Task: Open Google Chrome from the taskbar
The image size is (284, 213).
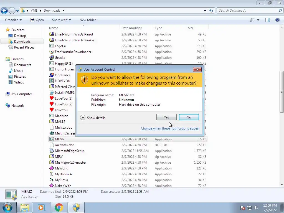Action: pos(59,207)
